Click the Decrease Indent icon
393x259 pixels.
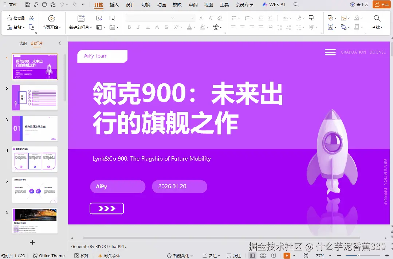pyautogui.click(x=261, y=18)
